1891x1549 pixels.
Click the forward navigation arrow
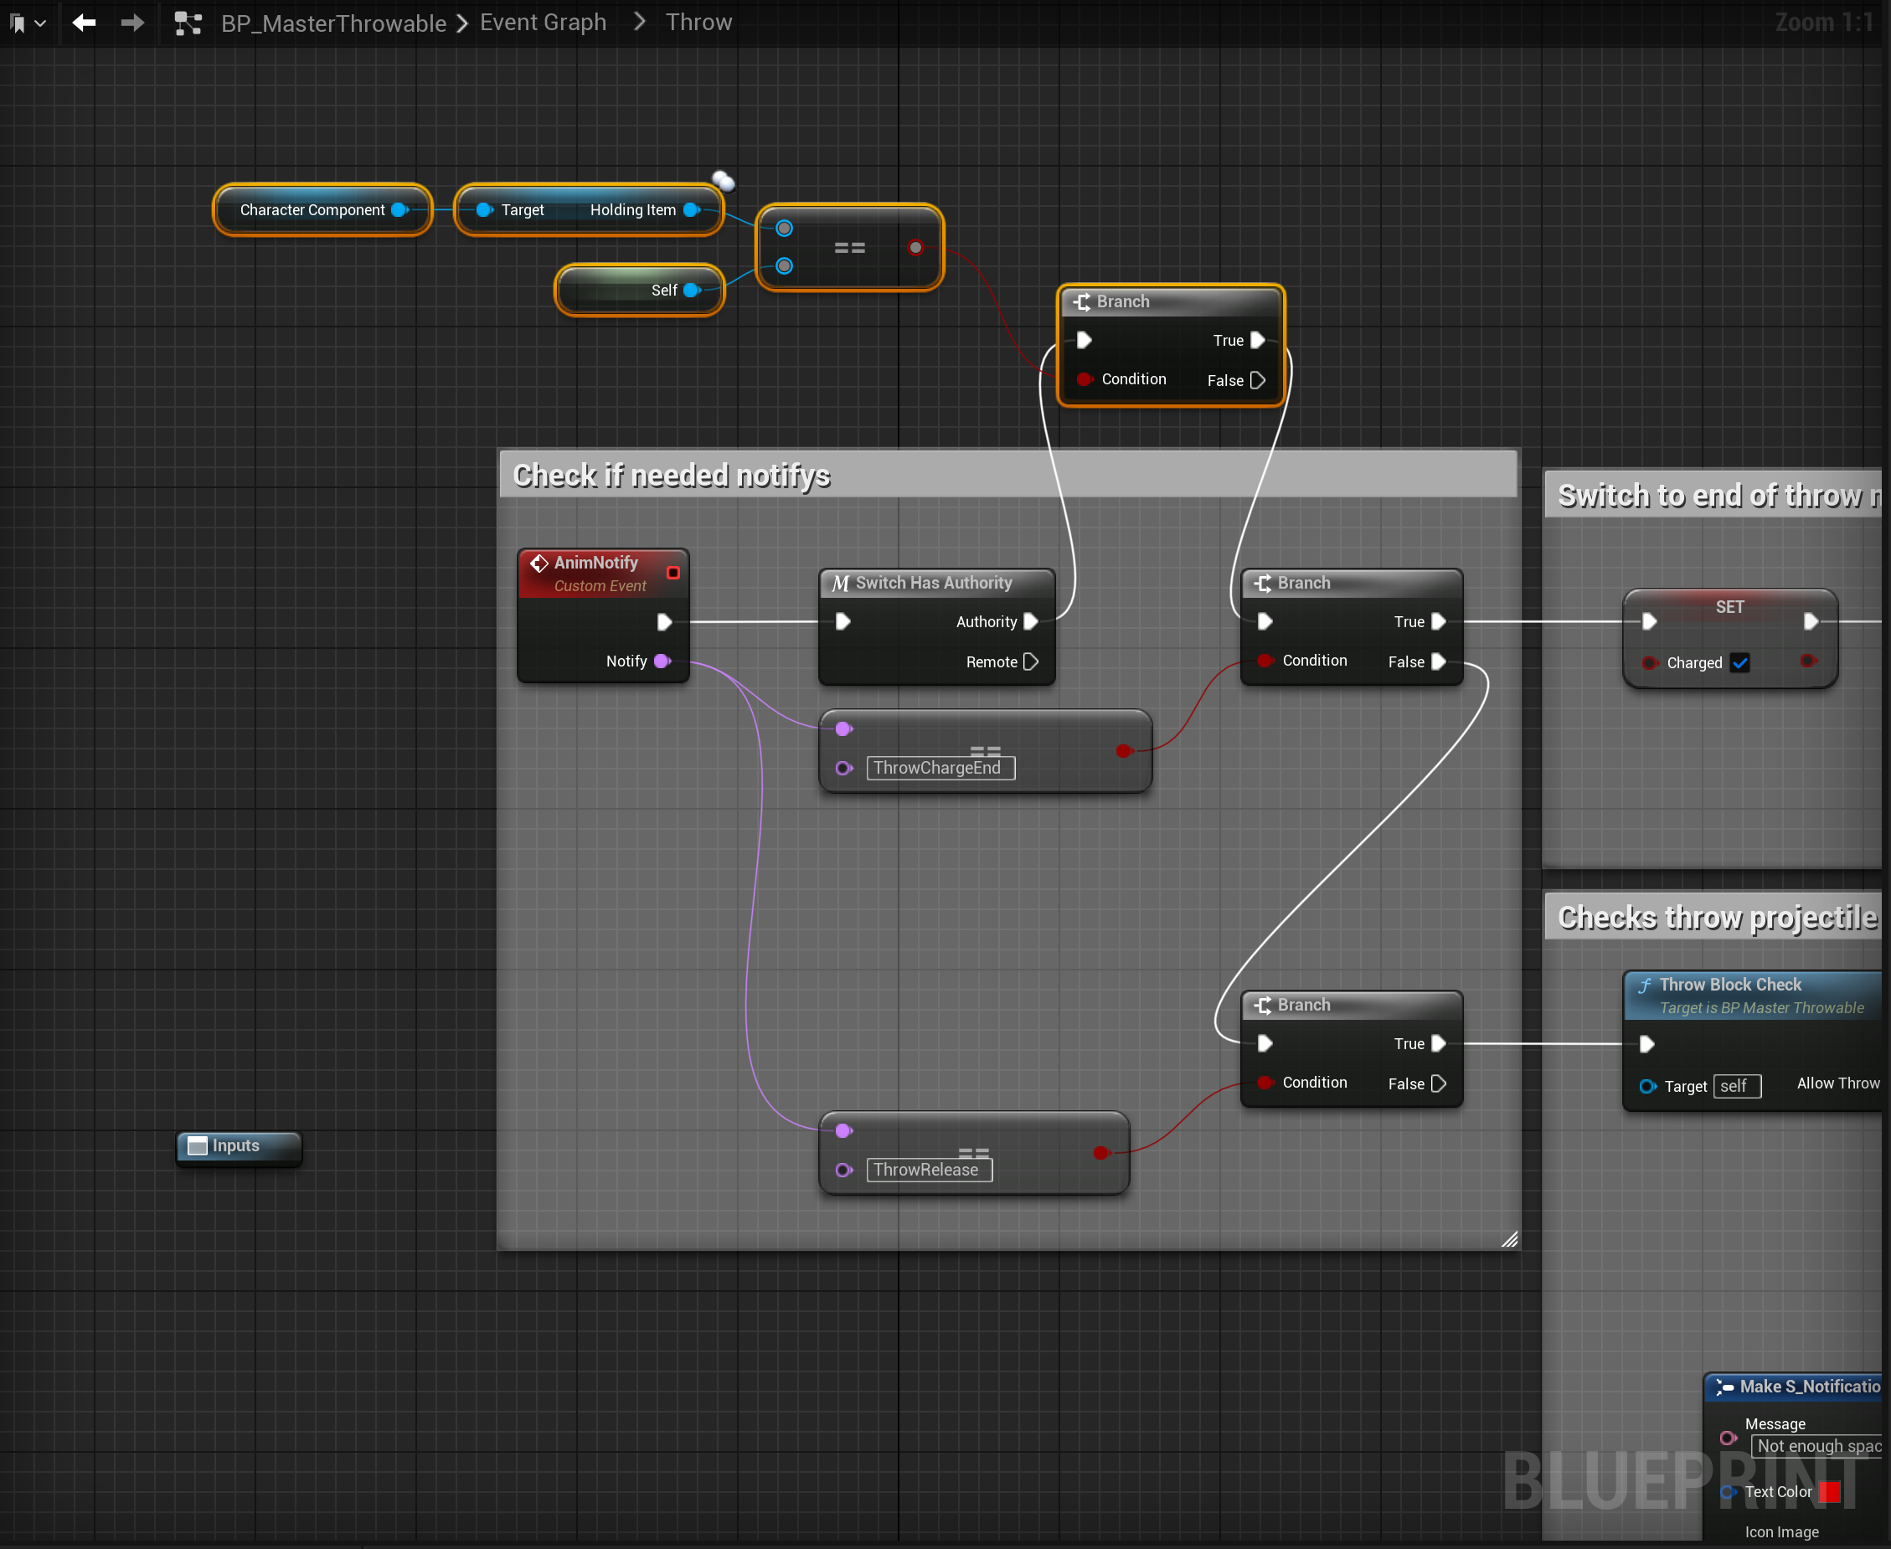tap(132, 23)
